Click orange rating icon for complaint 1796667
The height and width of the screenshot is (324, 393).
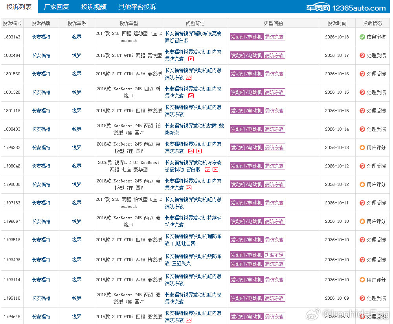click(362, 221)
